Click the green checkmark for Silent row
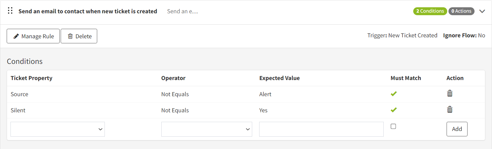The image size is (492, 149). [394, 110]
